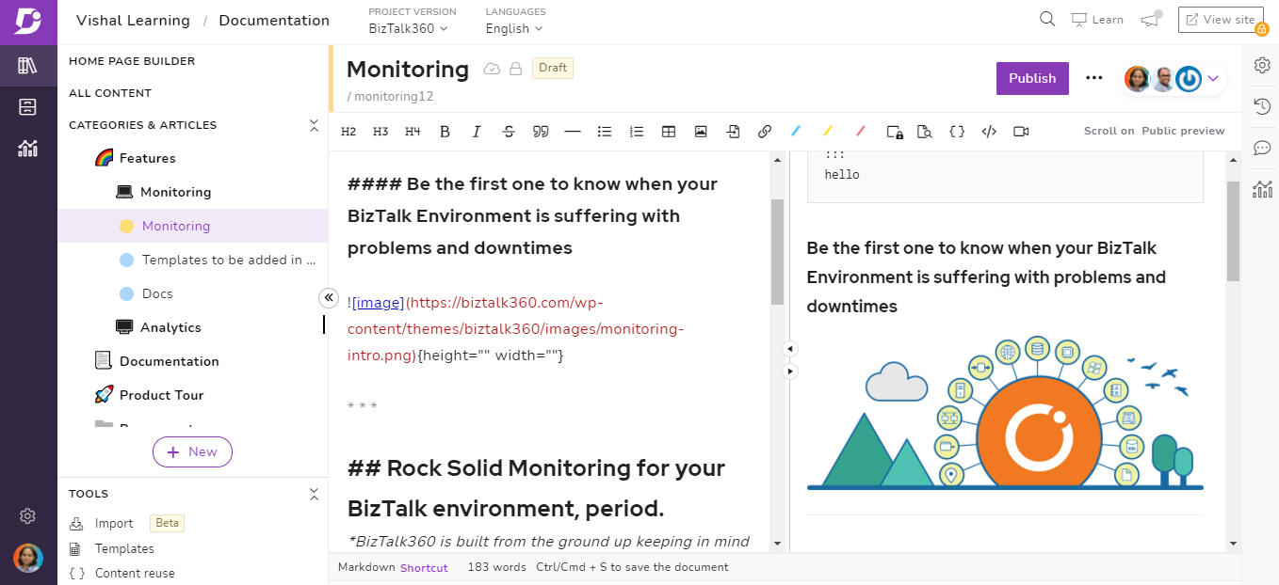Insert a numbered list
Image resolution: width=1279 pixels, height=585 pixels.
pyautogui.click(x=637, y=132)
